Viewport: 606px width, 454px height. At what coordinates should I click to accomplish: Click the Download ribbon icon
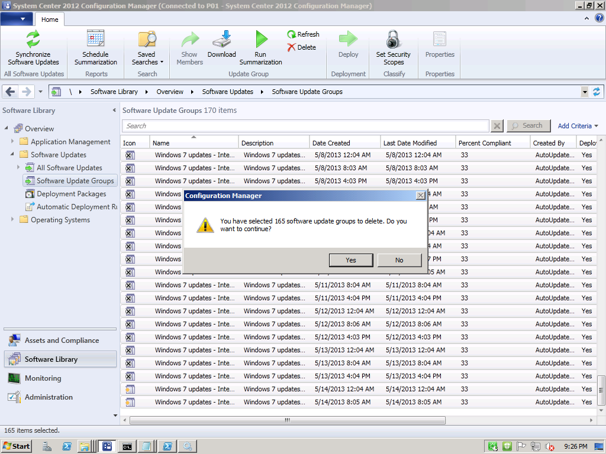click(222, 39)
